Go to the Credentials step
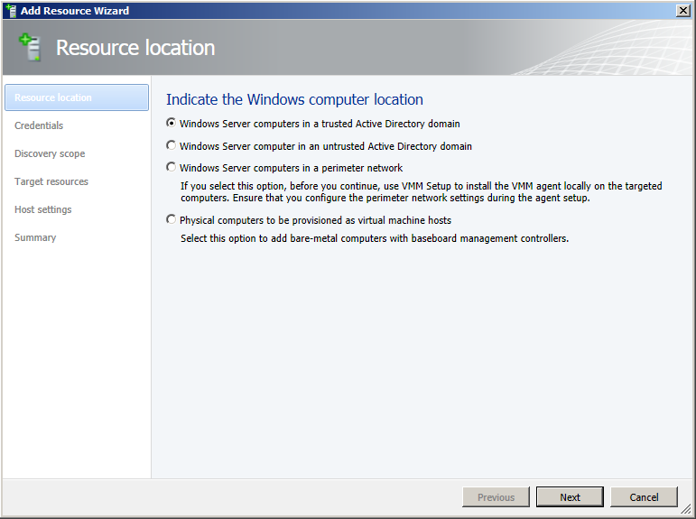This screenshot has width=696, height=519. 39,125
